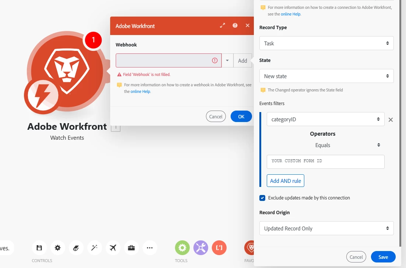Viewport: 406px width, 268px height.
Task: Click the error icon inside Webhook field
Action: tap(215, 60)
